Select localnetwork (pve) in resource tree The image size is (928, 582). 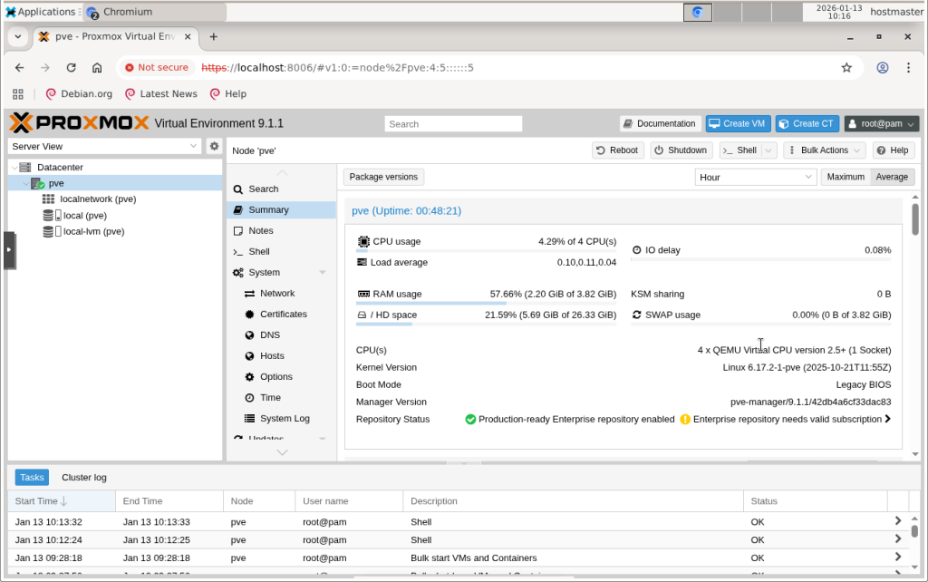pyautogui.click(x=98, y=199)
